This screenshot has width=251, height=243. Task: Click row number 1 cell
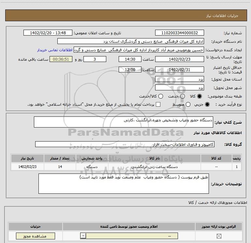pos(237,167)
